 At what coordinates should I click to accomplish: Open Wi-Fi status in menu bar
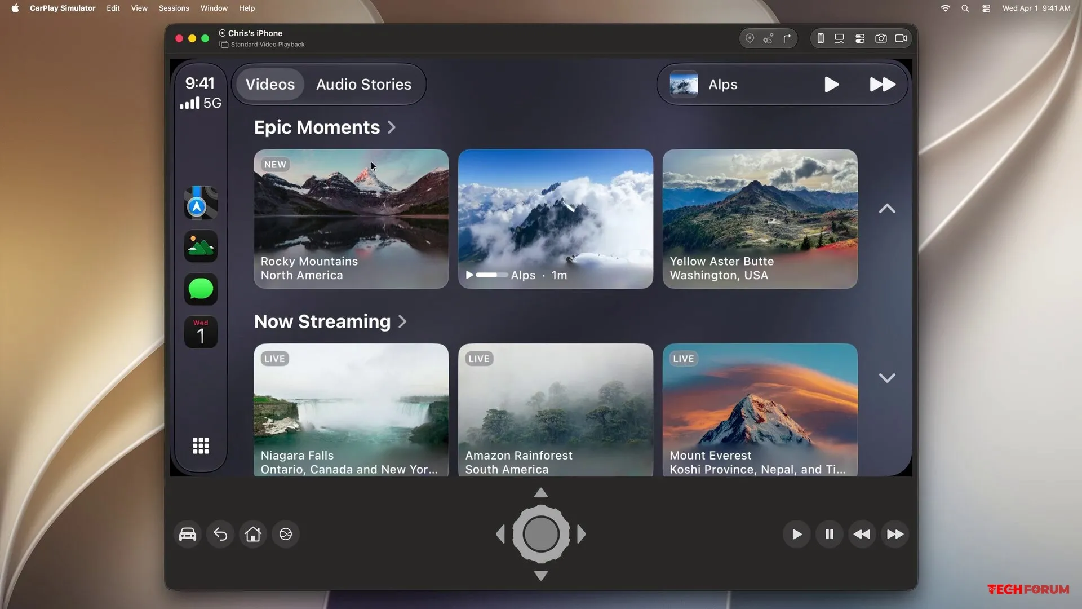946,8
